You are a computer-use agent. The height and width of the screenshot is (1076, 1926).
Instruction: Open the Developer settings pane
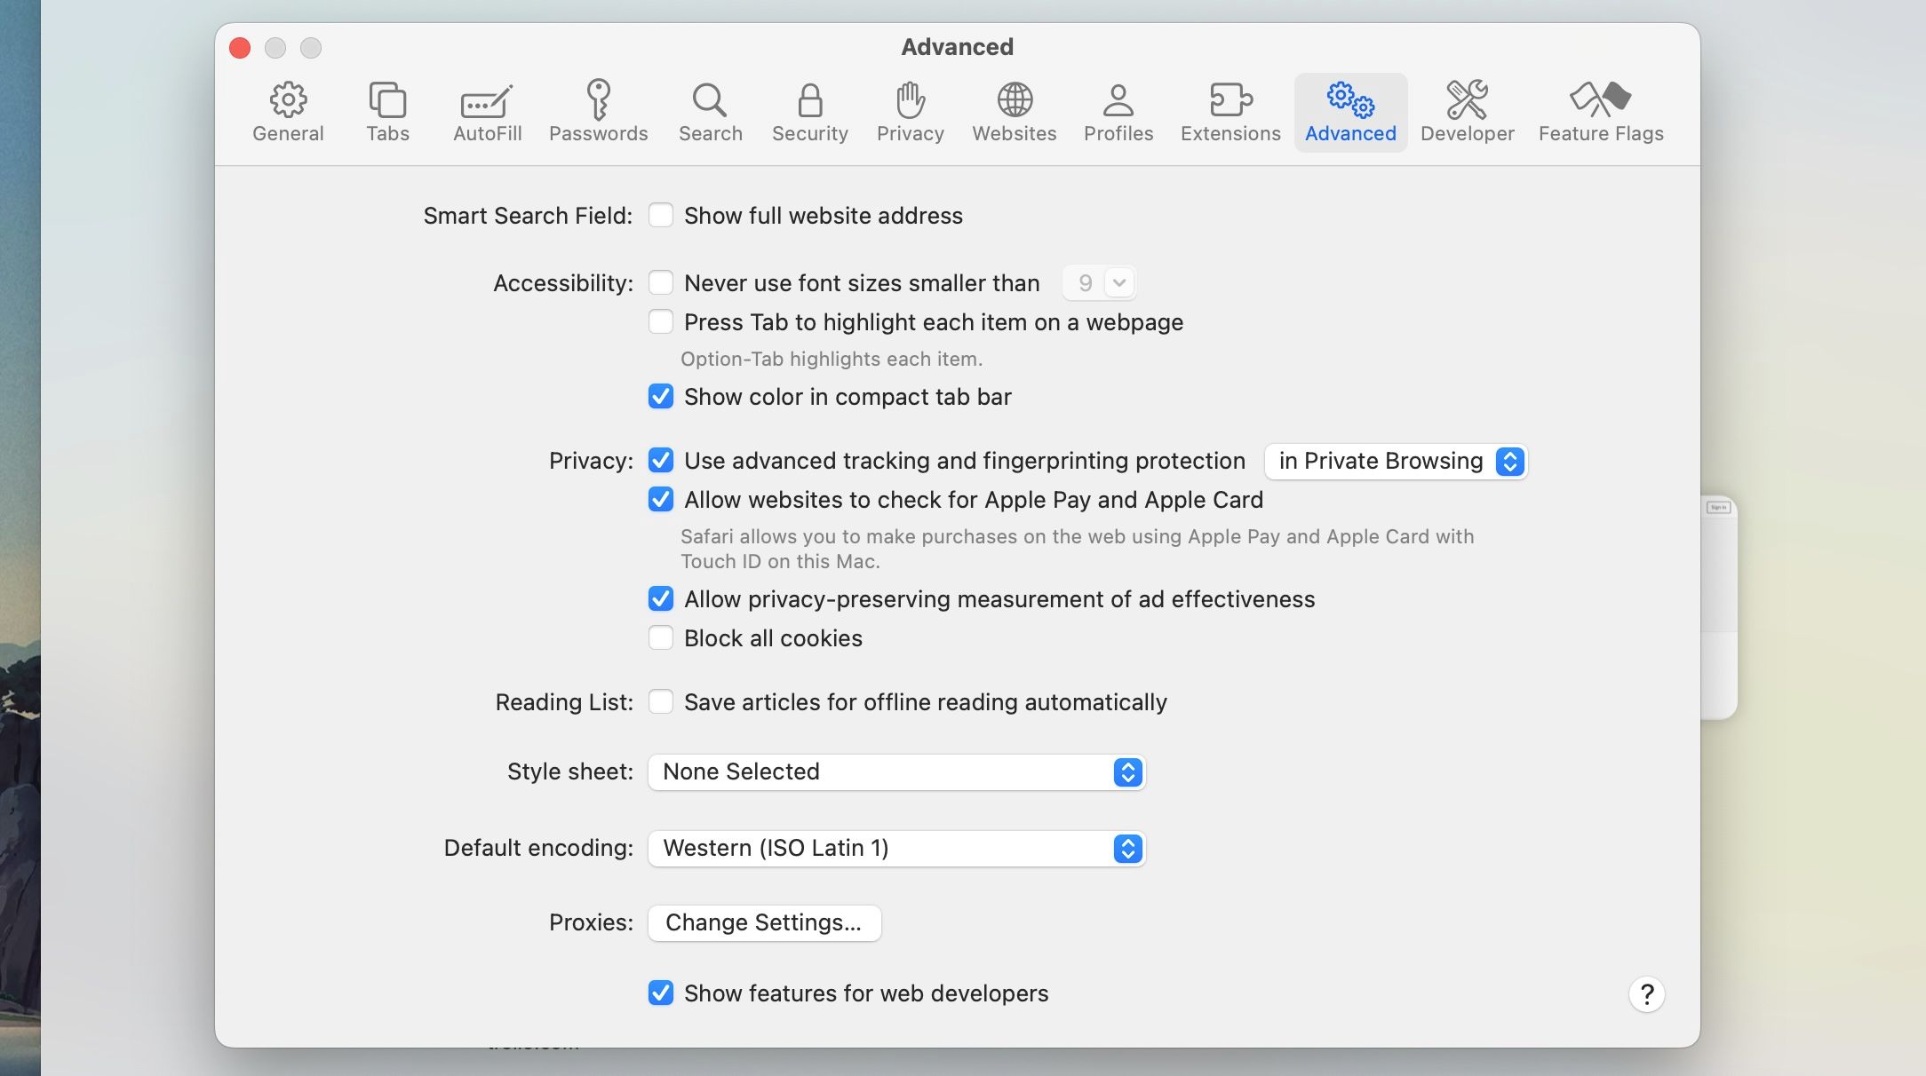click(x=1467, y=110)
